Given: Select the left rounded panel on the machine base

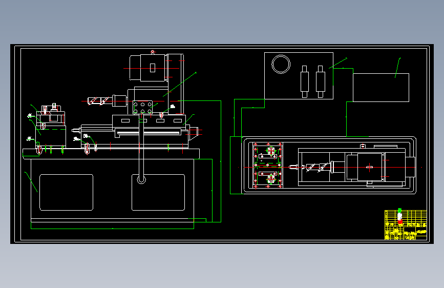Looking at the screenshot, I should (66, 193).
